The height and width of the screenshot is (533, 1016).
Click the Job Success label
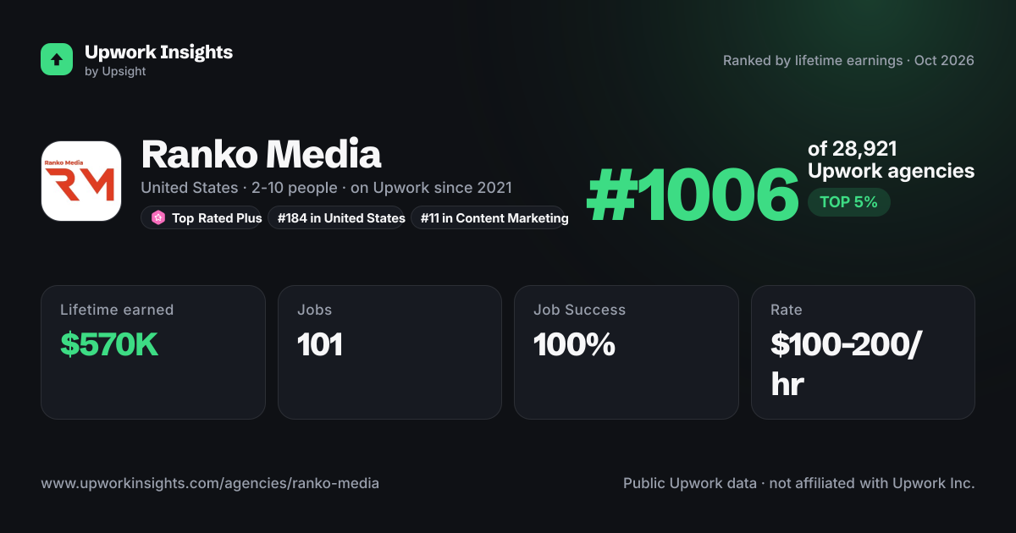coord(580,310)
